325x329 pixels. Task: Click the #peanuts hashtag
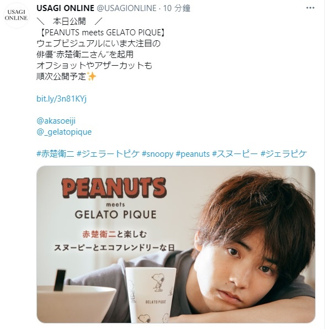(x=193, y=154)
